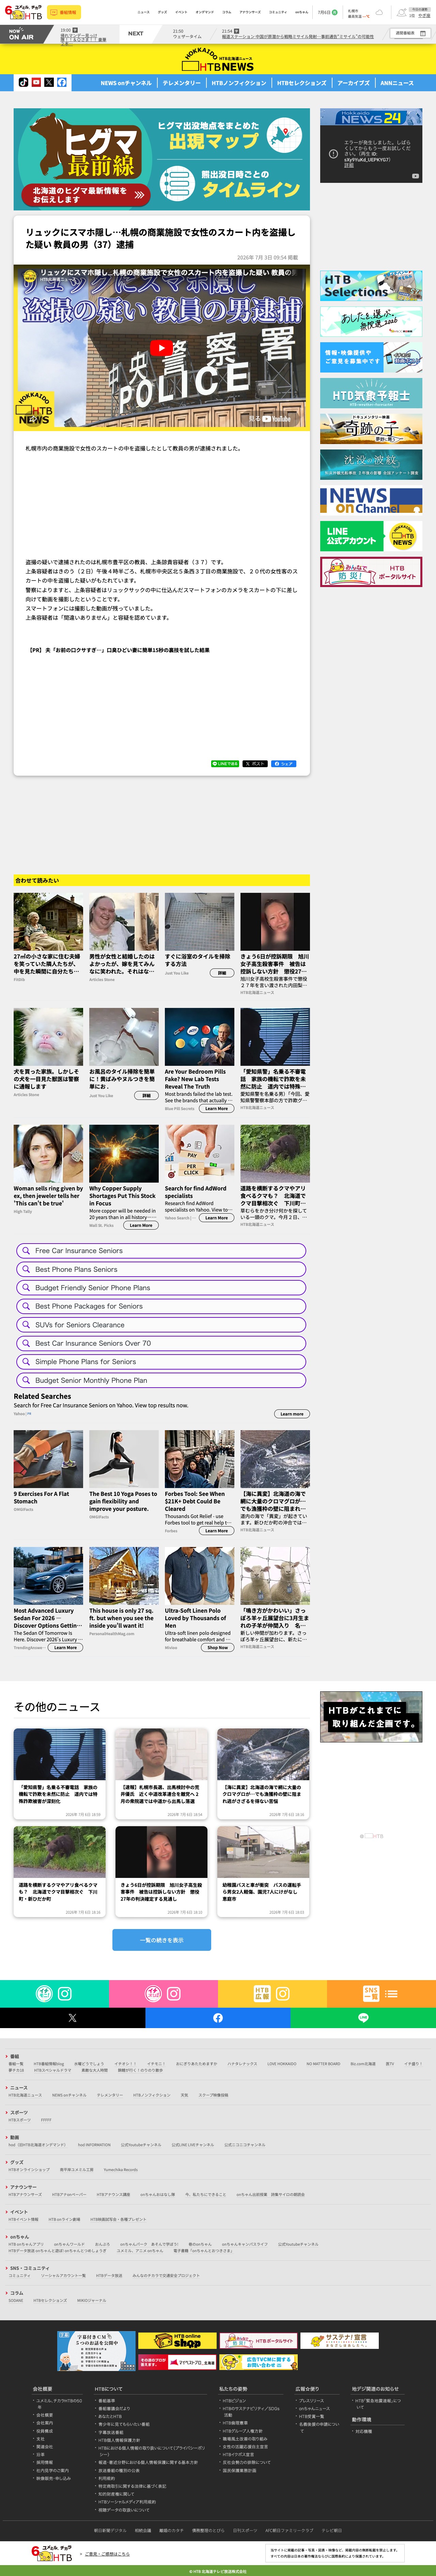Open the タイムライン link on the bear banner
The image size is (436, 2576).
tap(231, 184)
